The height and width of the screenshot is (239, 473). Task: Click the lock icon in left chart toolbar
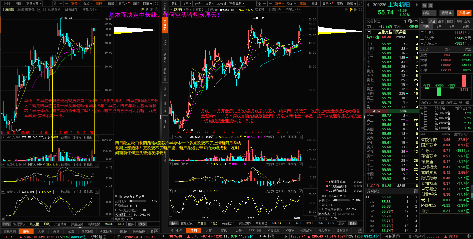(x=56, y=3)
